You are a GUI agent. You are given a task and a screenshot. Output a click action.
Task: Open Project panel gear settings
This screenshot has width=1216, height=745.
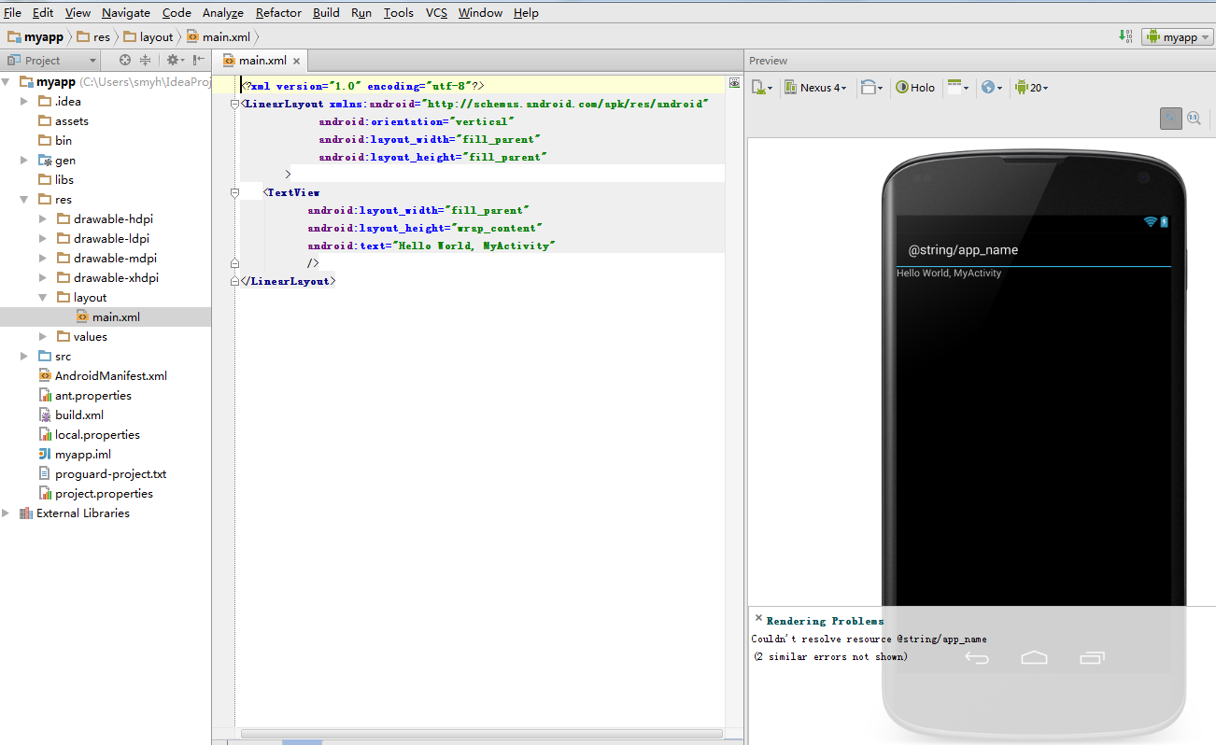tap(173, 61)
